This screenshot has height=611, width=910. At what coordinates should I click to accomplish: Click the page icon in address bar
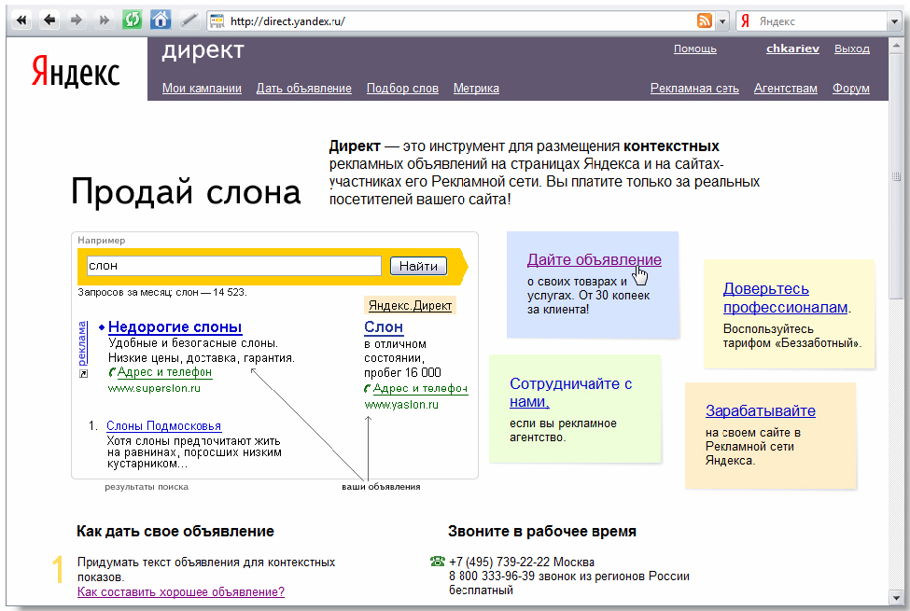pyautogui.click(x=217, y=21)
